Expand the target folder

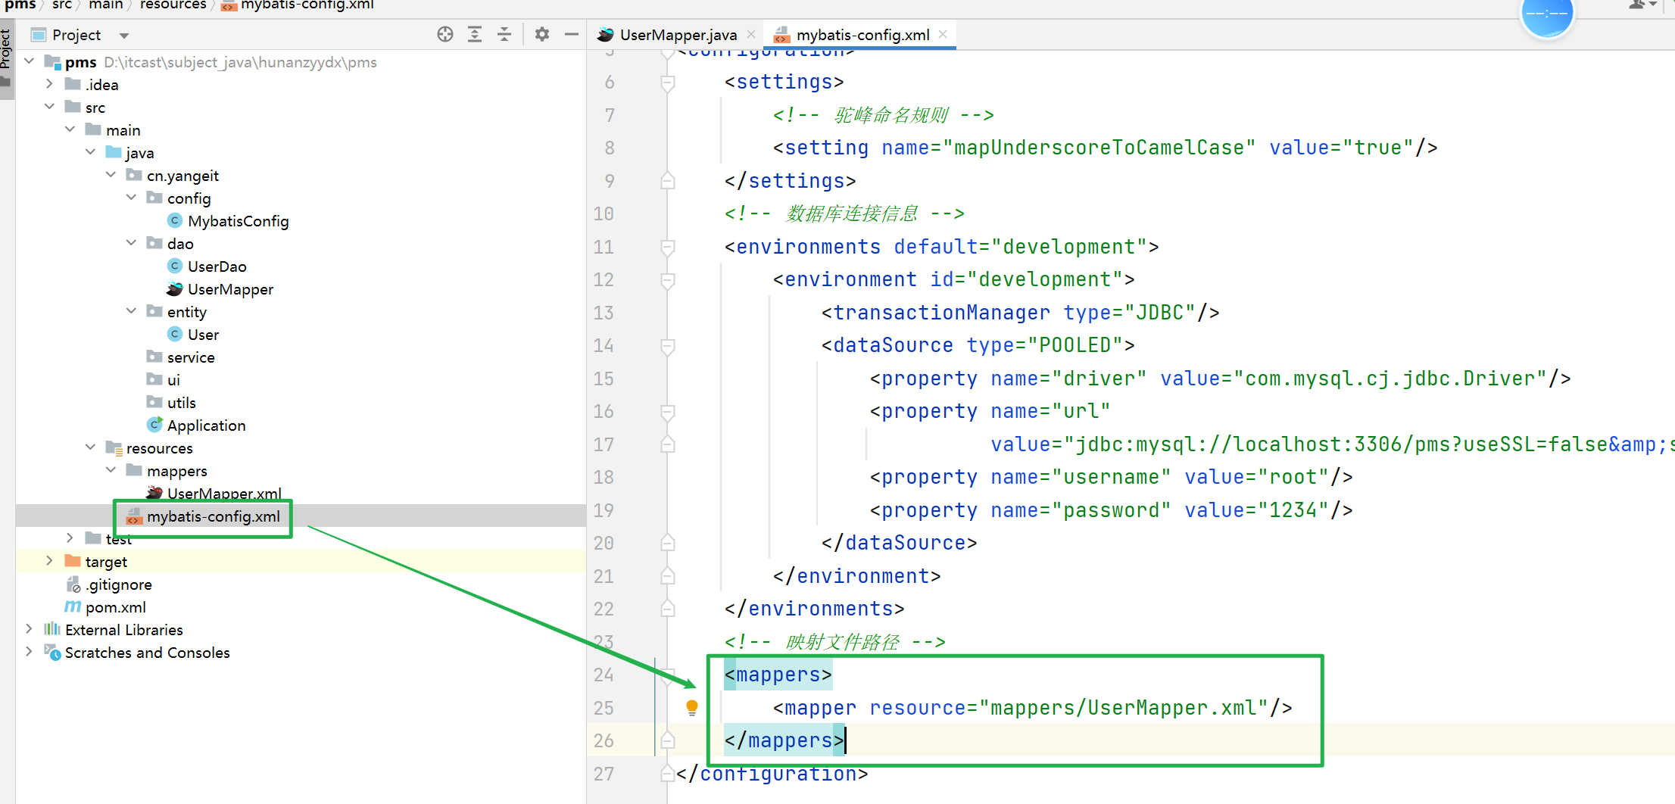pyautogui.click(x=49, y=561)
